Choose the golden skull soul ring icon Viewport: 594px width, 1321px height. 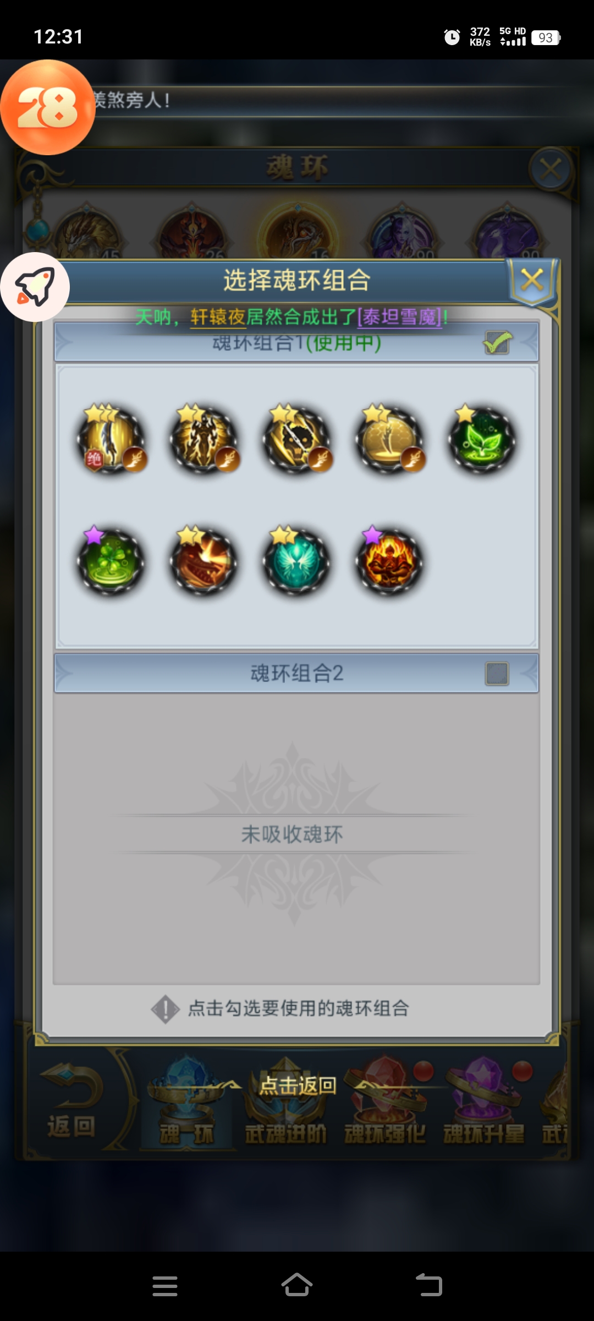pyautogui.click(x=298, y=440)
